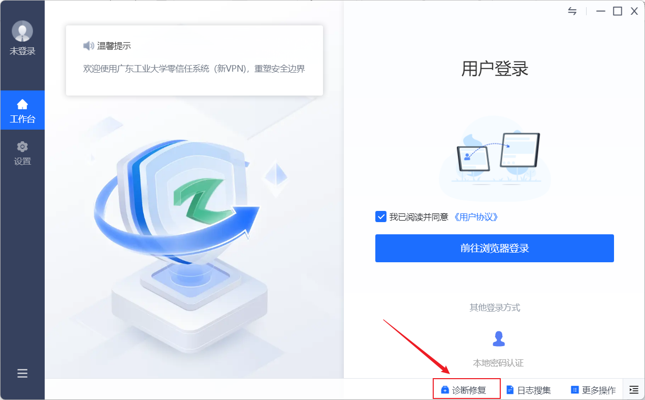Expand the sidebar hamburger menu
This screenshot has height=400, width=645.
coord(22,374)
